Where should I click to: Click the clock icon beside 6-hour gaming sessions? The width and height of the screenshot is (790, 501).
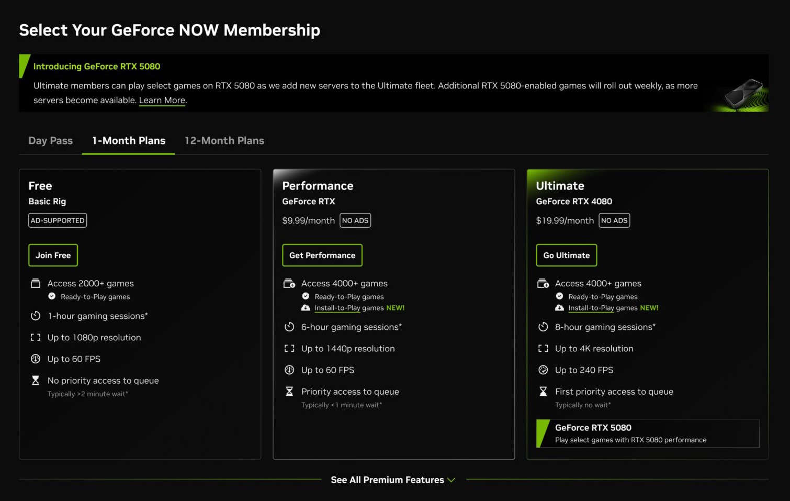click(x=289, y=327)
